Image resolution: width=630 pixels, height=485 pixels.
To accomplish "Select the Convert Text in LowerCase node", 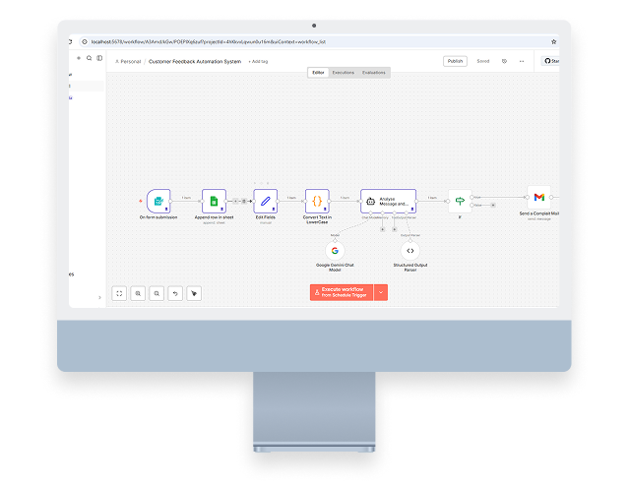I will click(x=316, y=201).
